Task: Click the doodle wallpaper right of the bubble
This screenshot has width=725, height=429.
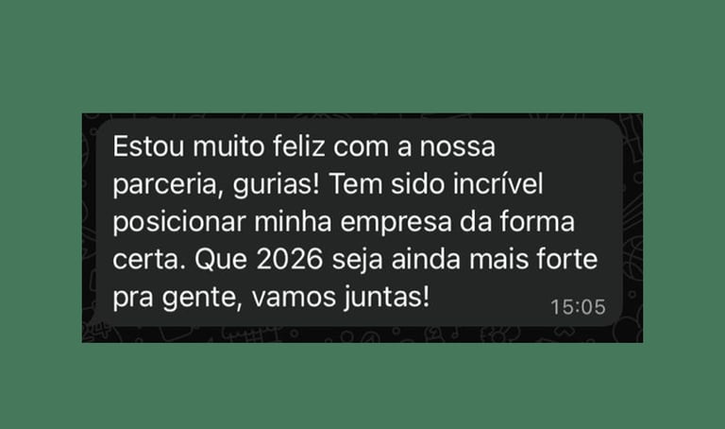Action: (x=632, y=222)
